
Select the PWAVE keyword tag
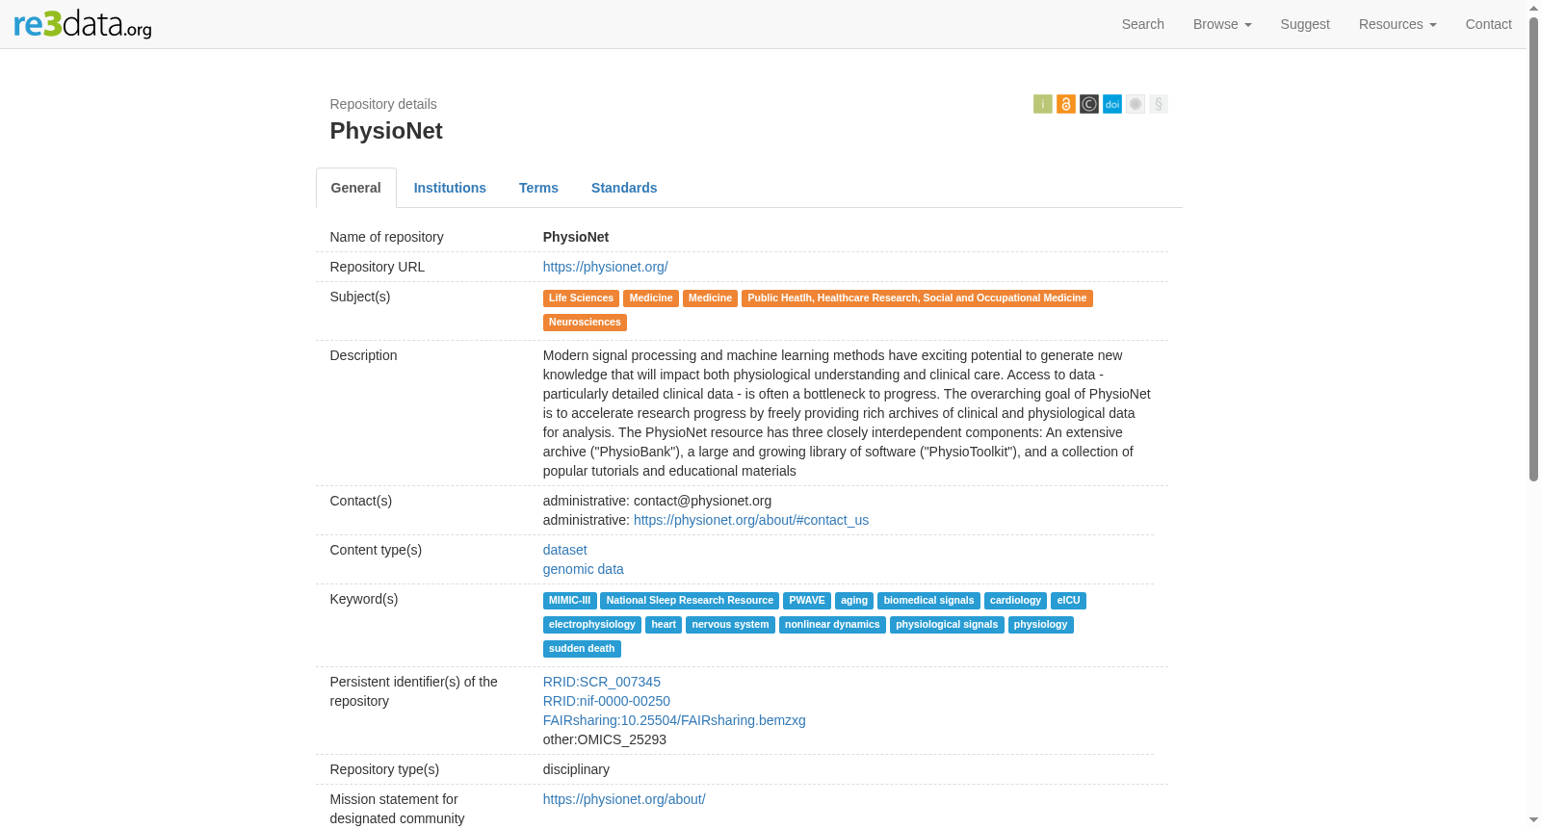[x=807, y=601]
